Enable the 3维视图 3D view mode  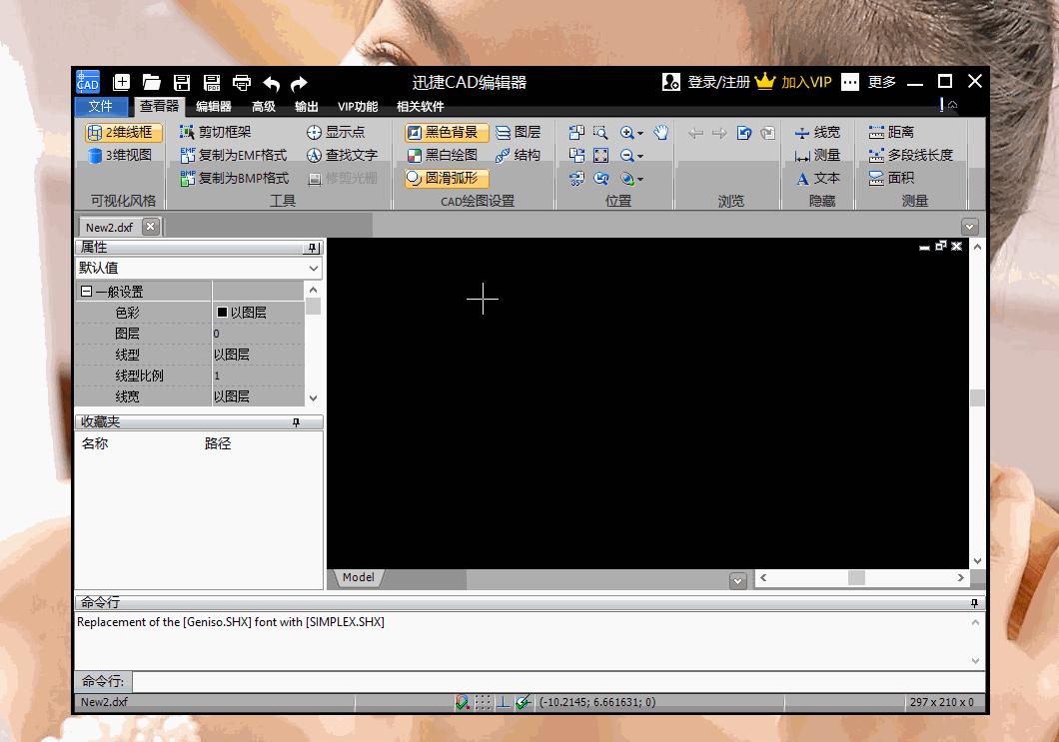click(x=120, y=155)
